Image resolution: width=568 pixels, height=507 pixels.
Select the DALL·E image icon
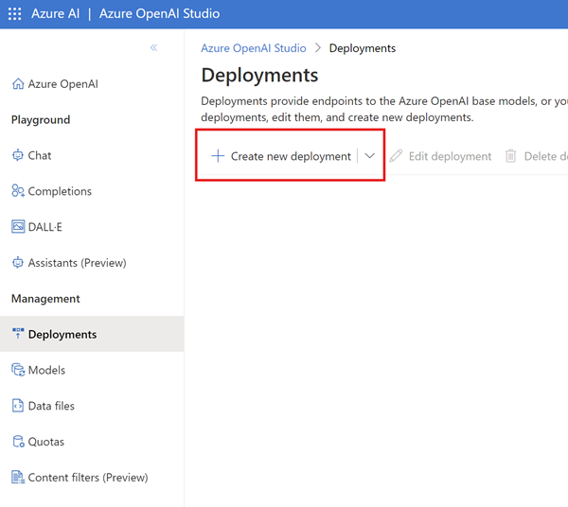coord(18,226)
